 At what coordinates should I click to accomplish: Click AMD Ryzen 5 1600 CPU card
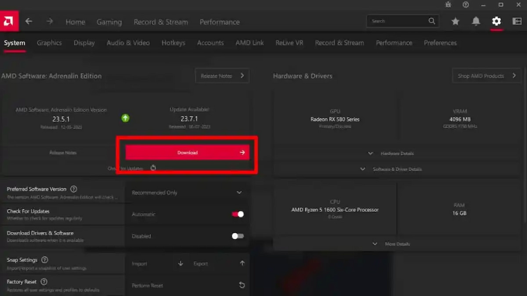coord(335,209)
